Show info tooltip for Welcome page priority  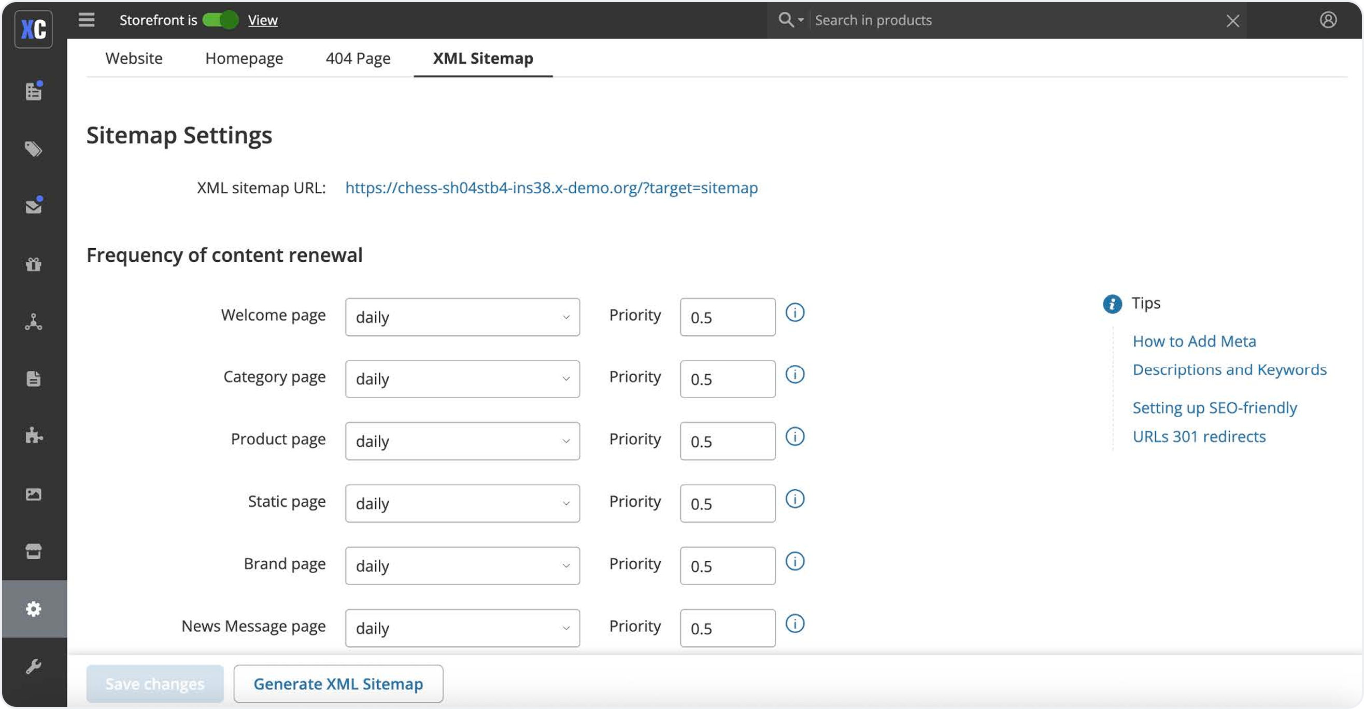794,313
